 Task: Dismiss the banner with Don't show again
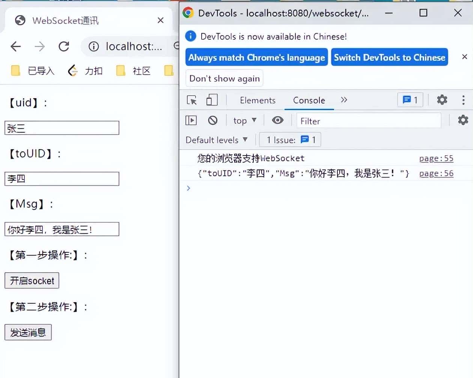click(224, 78)
